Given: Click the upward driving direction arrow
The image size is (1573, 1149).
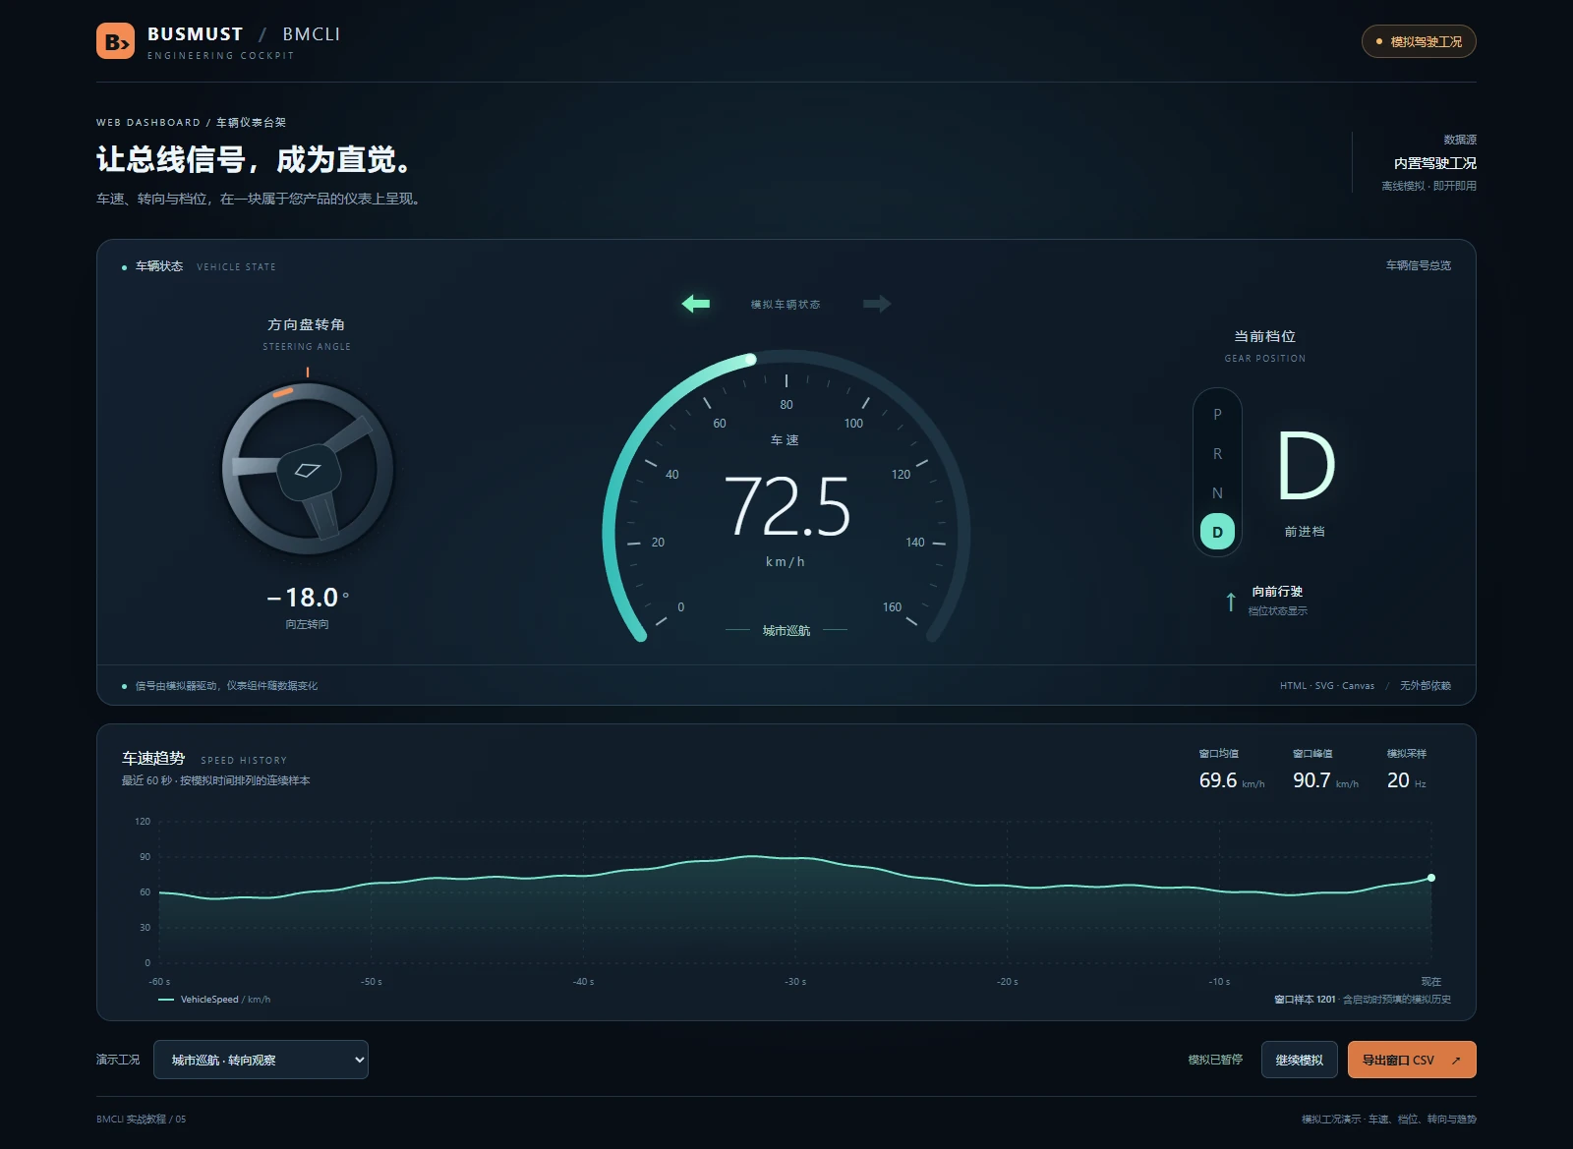Looking at the screenshot, I should [x=1231, y=602].
